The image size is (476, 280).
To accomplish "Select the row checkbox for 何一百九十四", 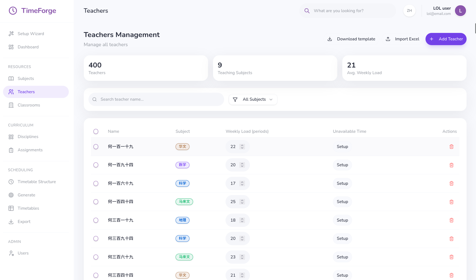I will tap(96, 165).
